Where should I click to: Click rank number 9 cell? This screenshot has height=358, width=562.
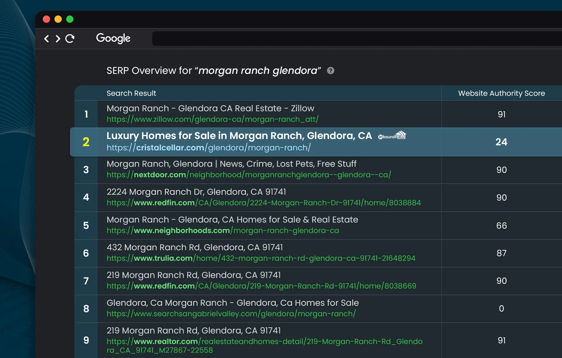tap(86, 340)
